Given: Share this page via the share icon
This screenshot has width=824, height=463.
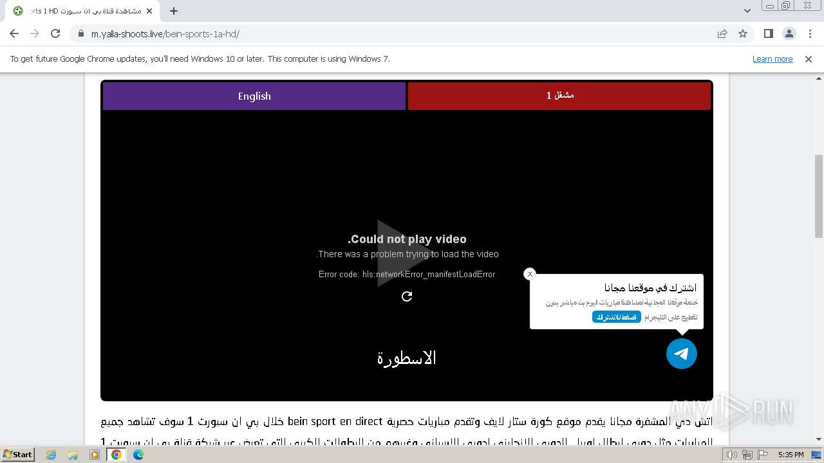Looking at the screenshot, I should 722,33.
